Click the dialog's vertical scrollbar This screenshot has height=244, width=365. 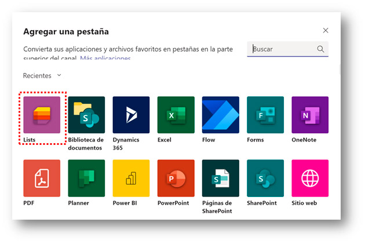pos(340,70)
